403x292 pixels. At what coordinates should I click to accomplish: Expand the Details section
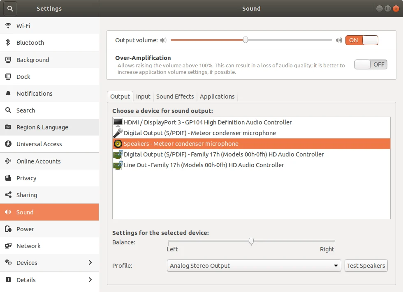[x=90, y=280]
